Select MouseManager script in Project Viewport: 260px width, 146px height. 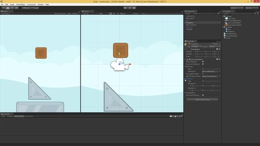coord(232,36)
